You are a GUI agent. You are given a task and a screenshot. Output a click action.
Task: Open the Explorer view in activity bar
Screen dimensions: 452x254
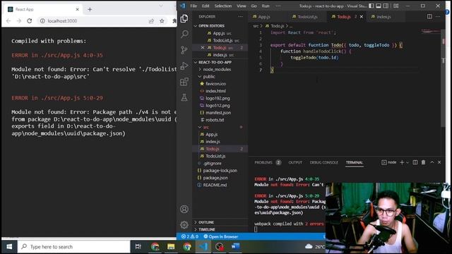pyautogui.click(x=184, y=19)
